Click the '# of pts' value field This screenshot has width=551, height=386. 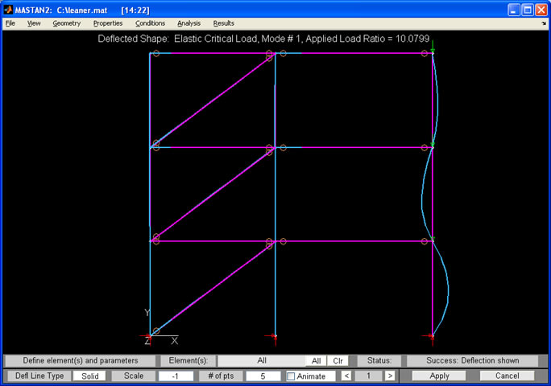[263, 376]
